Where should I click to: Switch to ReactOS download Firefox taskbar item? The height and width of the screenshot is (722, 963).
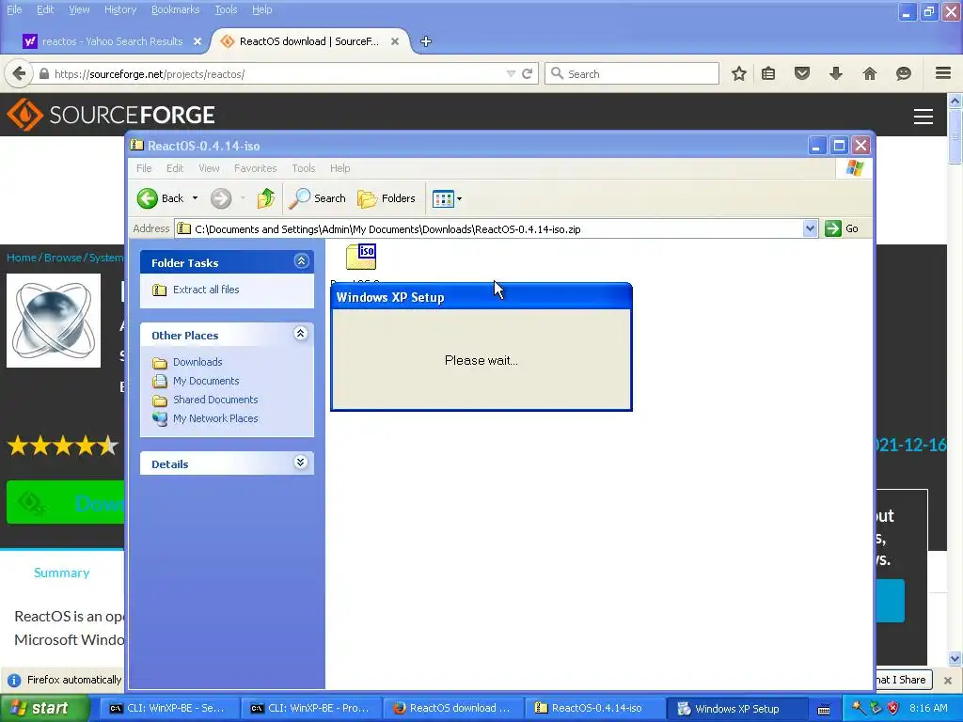pyautogui.click(x=453, y=708)
